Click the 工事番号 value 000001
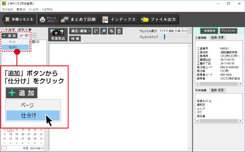The image size is (245, 152). tap(225, 49)
